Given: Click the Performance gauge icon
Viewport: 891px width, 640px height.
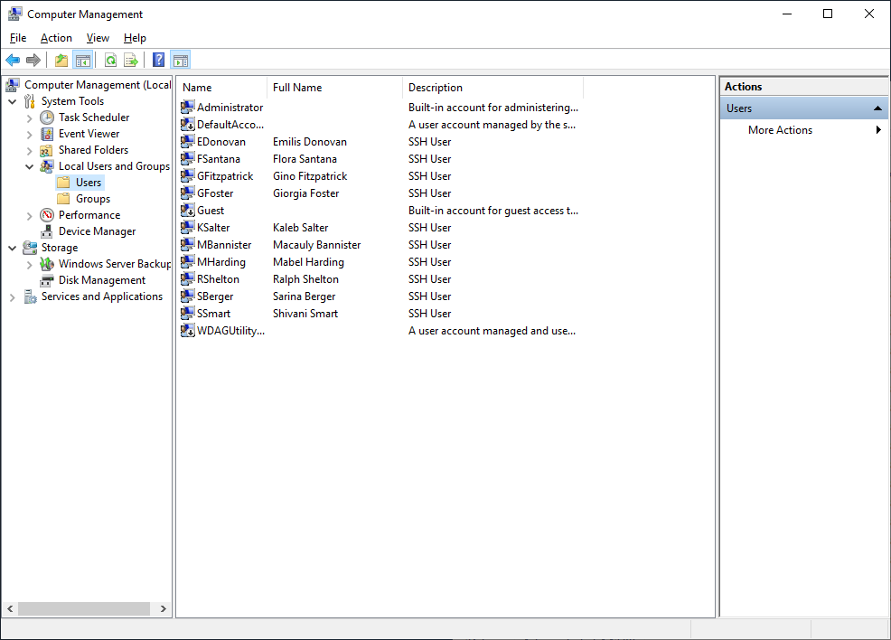Looking at the screenshot, I should click(x=47, y=215).
